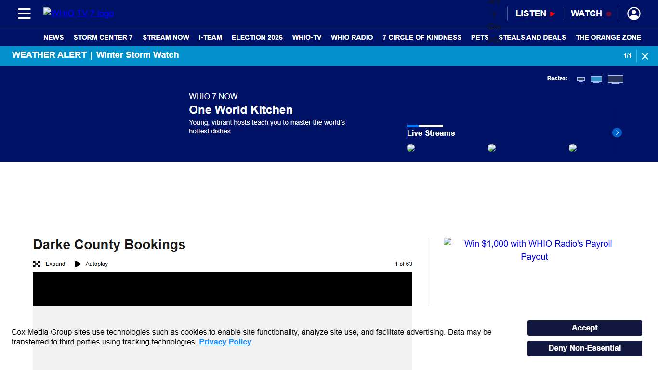Select the largest resize player icon
This screenshot has height=370, width=658.
click(615, 79)
